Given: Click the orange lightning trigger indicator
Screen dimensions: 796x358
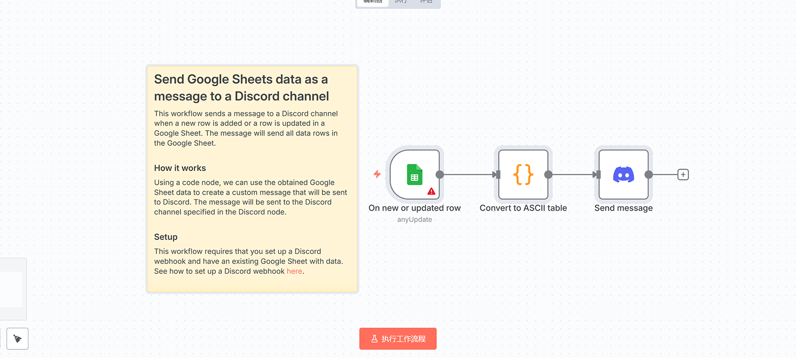Looking at the screenshot, I should pos(377,174).
